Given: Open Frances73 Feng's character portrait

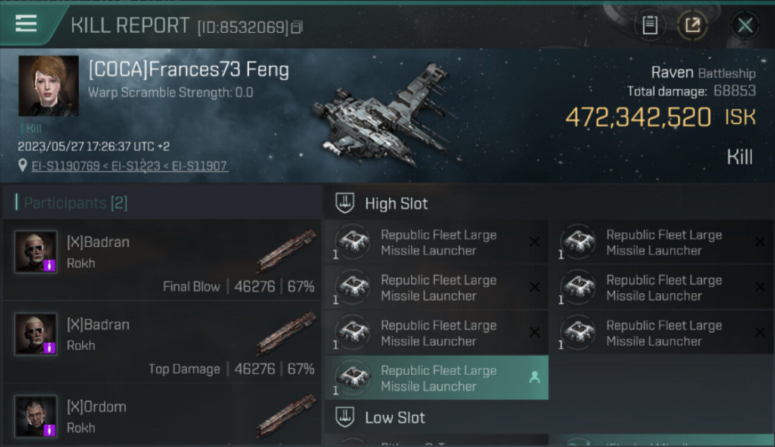Looking at the screenshot, I should pyautogui.click(x=48, y=86).
